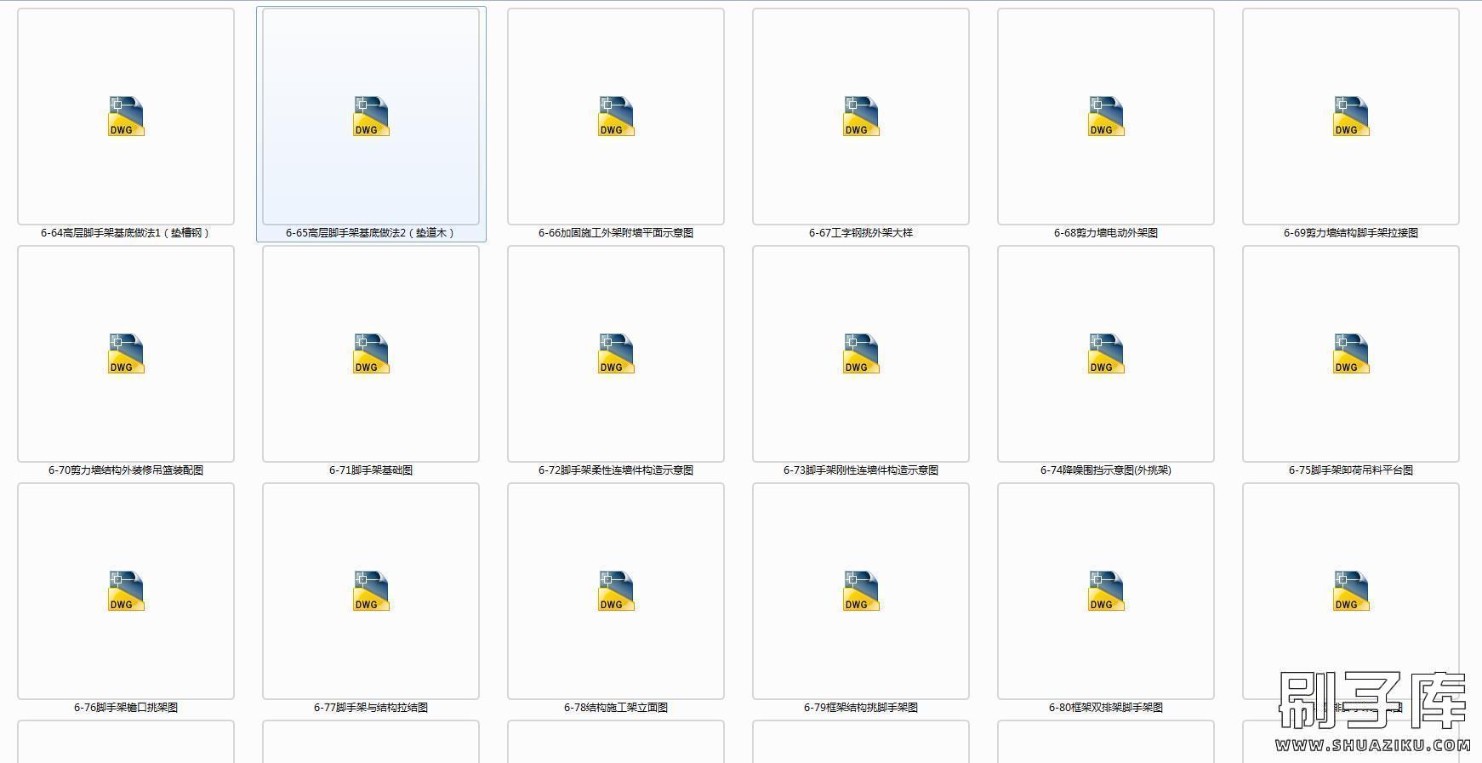Click the DWG icon of file 6-65
This screenshot has width=1482, height=763.
(x=371, y=117)
